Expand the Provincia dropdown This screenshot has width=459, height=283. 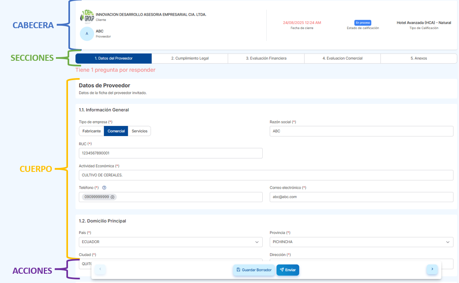coord(361,242)
